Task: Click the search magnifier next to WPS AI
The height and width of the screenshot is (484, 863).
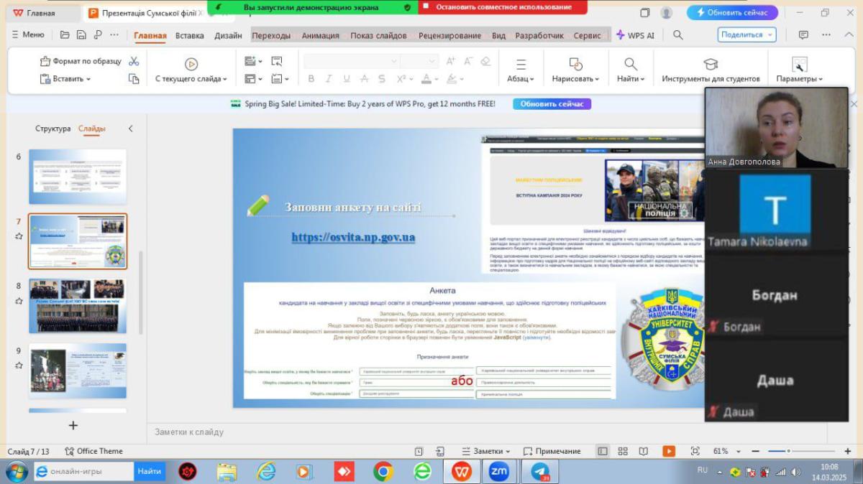Action: [678, 34]
